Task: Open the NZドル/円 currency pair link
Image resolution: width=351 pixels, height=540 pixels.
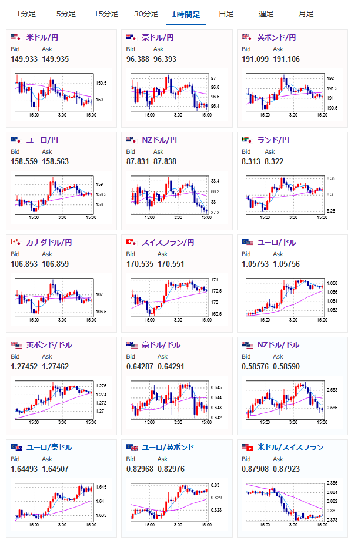Action: (x=159, y=140)
